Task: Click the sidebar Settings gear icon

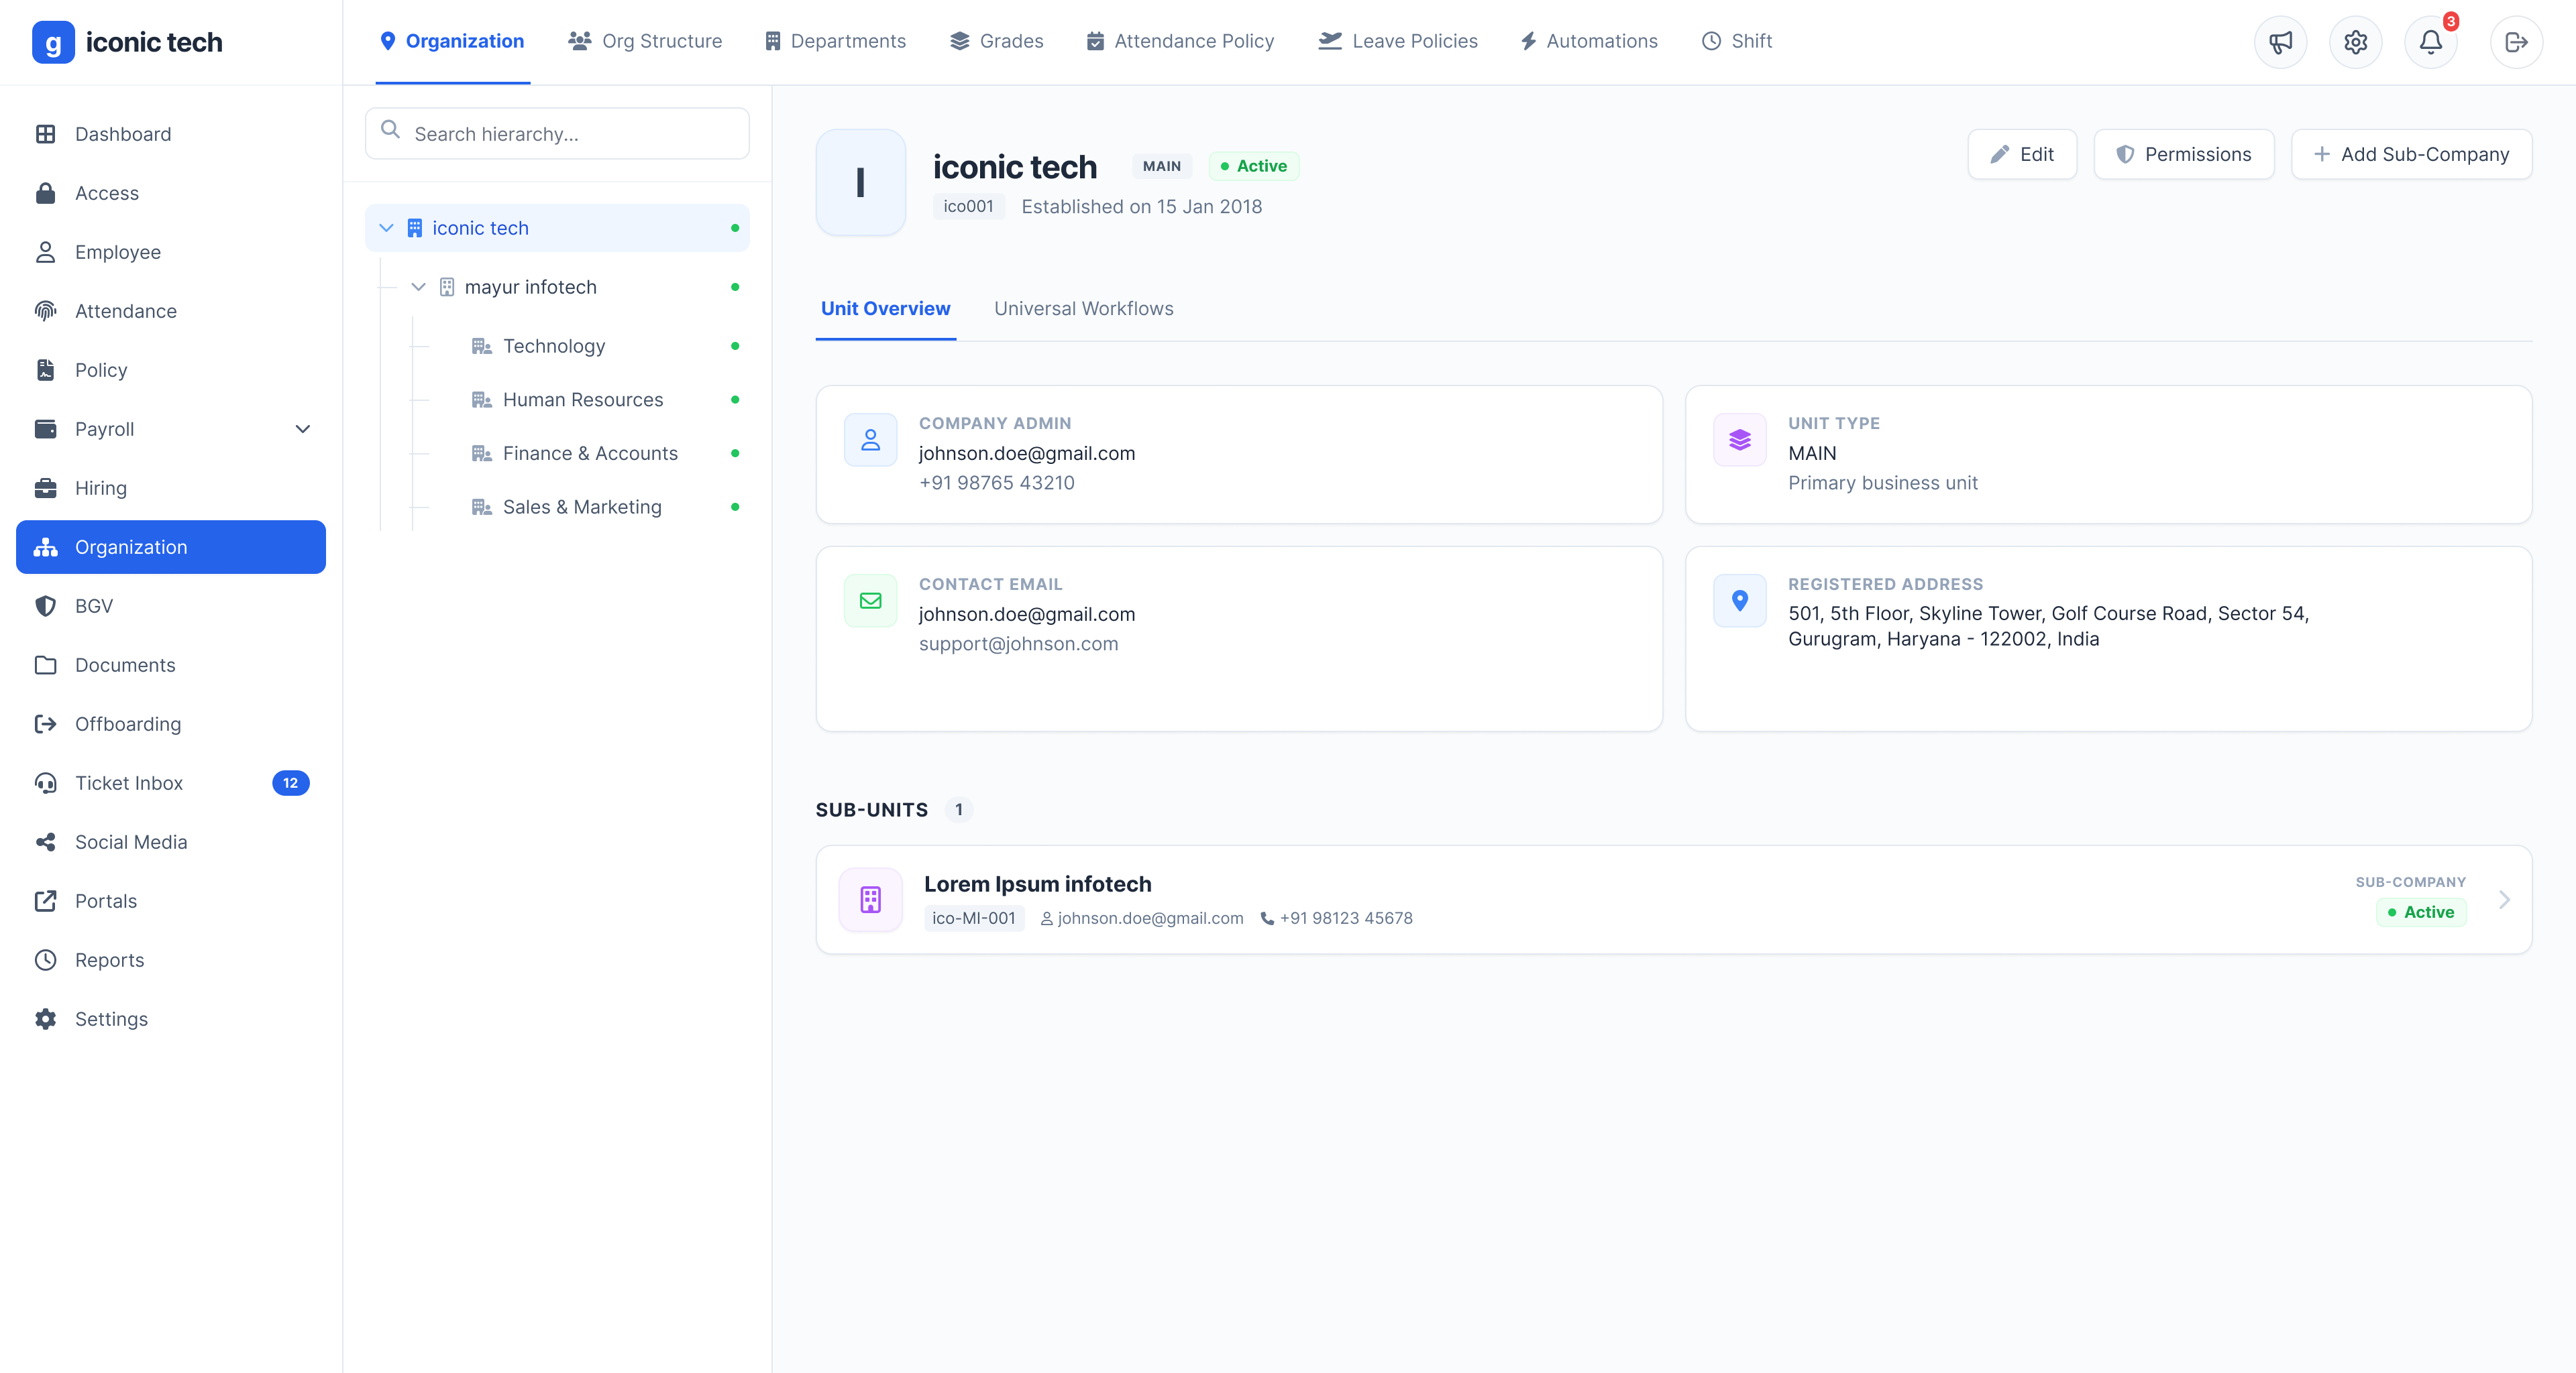Action: [45, 1018]
